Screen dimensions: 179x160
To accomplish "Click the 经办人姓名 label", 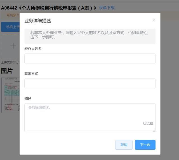I will coord(33,49).
